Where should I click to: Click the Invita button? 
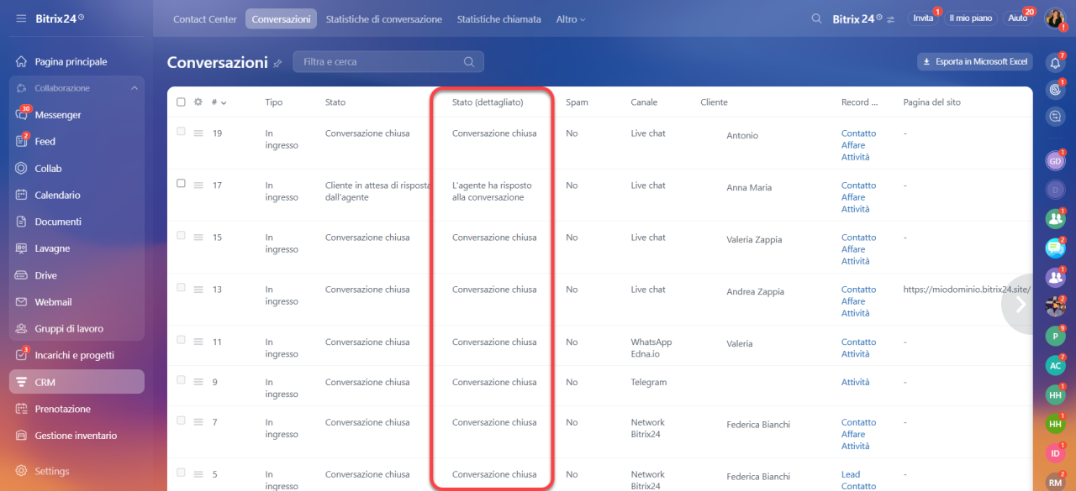pos(923,18)
